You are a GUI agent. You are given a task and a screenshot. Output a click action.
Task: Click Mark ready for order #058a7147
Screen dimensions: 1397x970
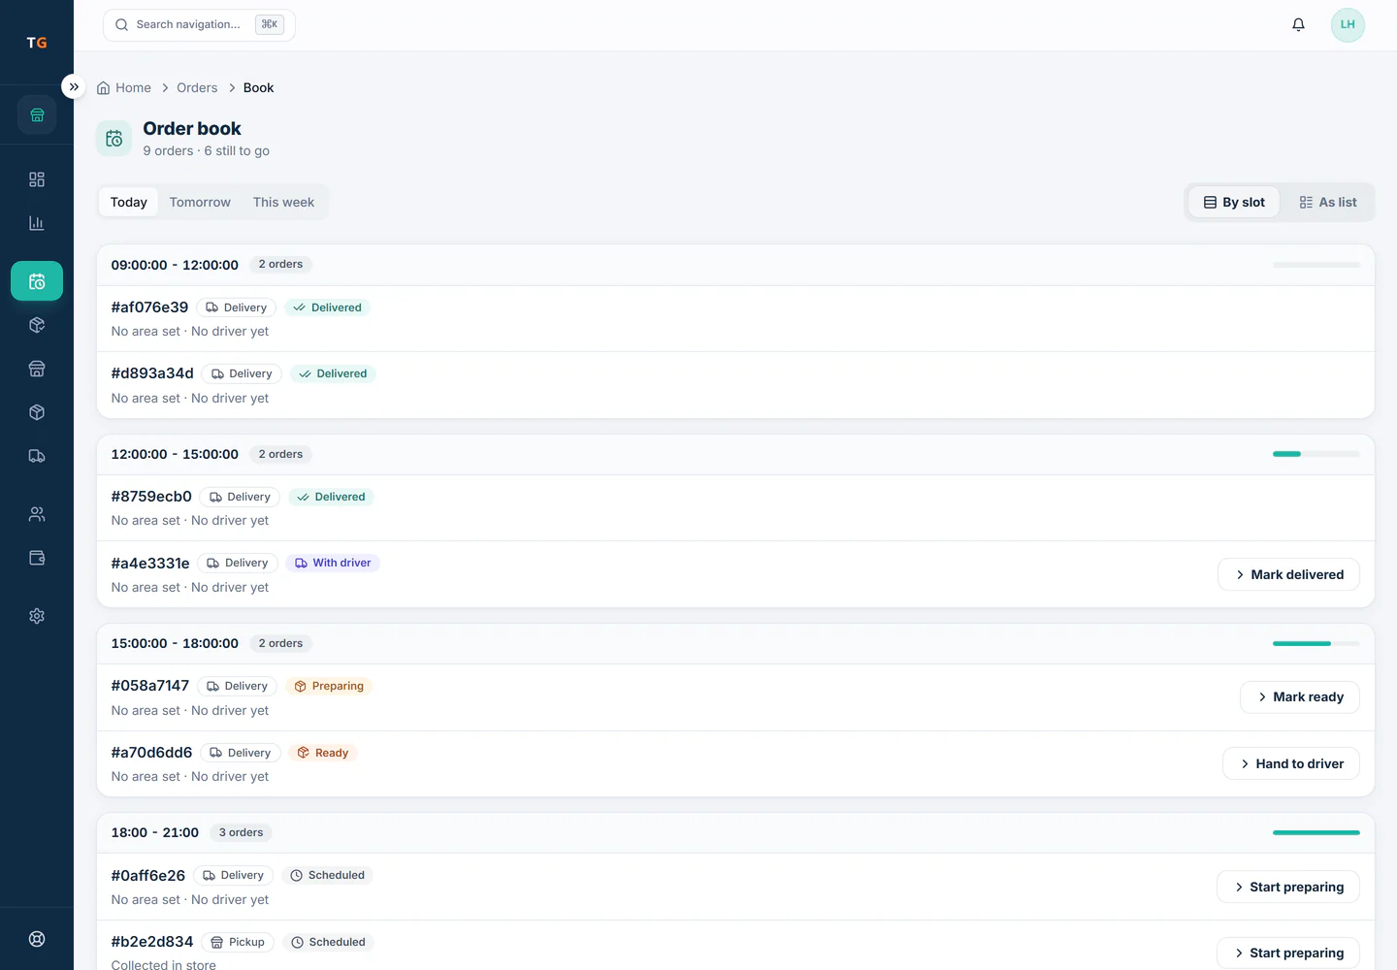coord(1300,696)
